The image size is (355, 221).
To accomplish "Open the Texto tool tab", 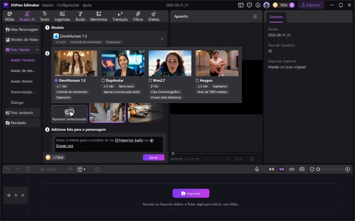I will coord(45,16).
